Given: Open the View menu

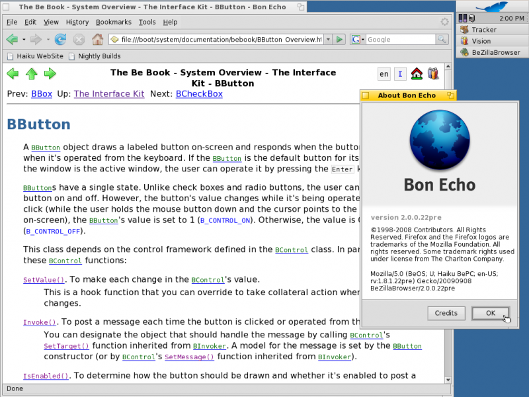Looking at the screenshot, I should [x=51, y=22].
